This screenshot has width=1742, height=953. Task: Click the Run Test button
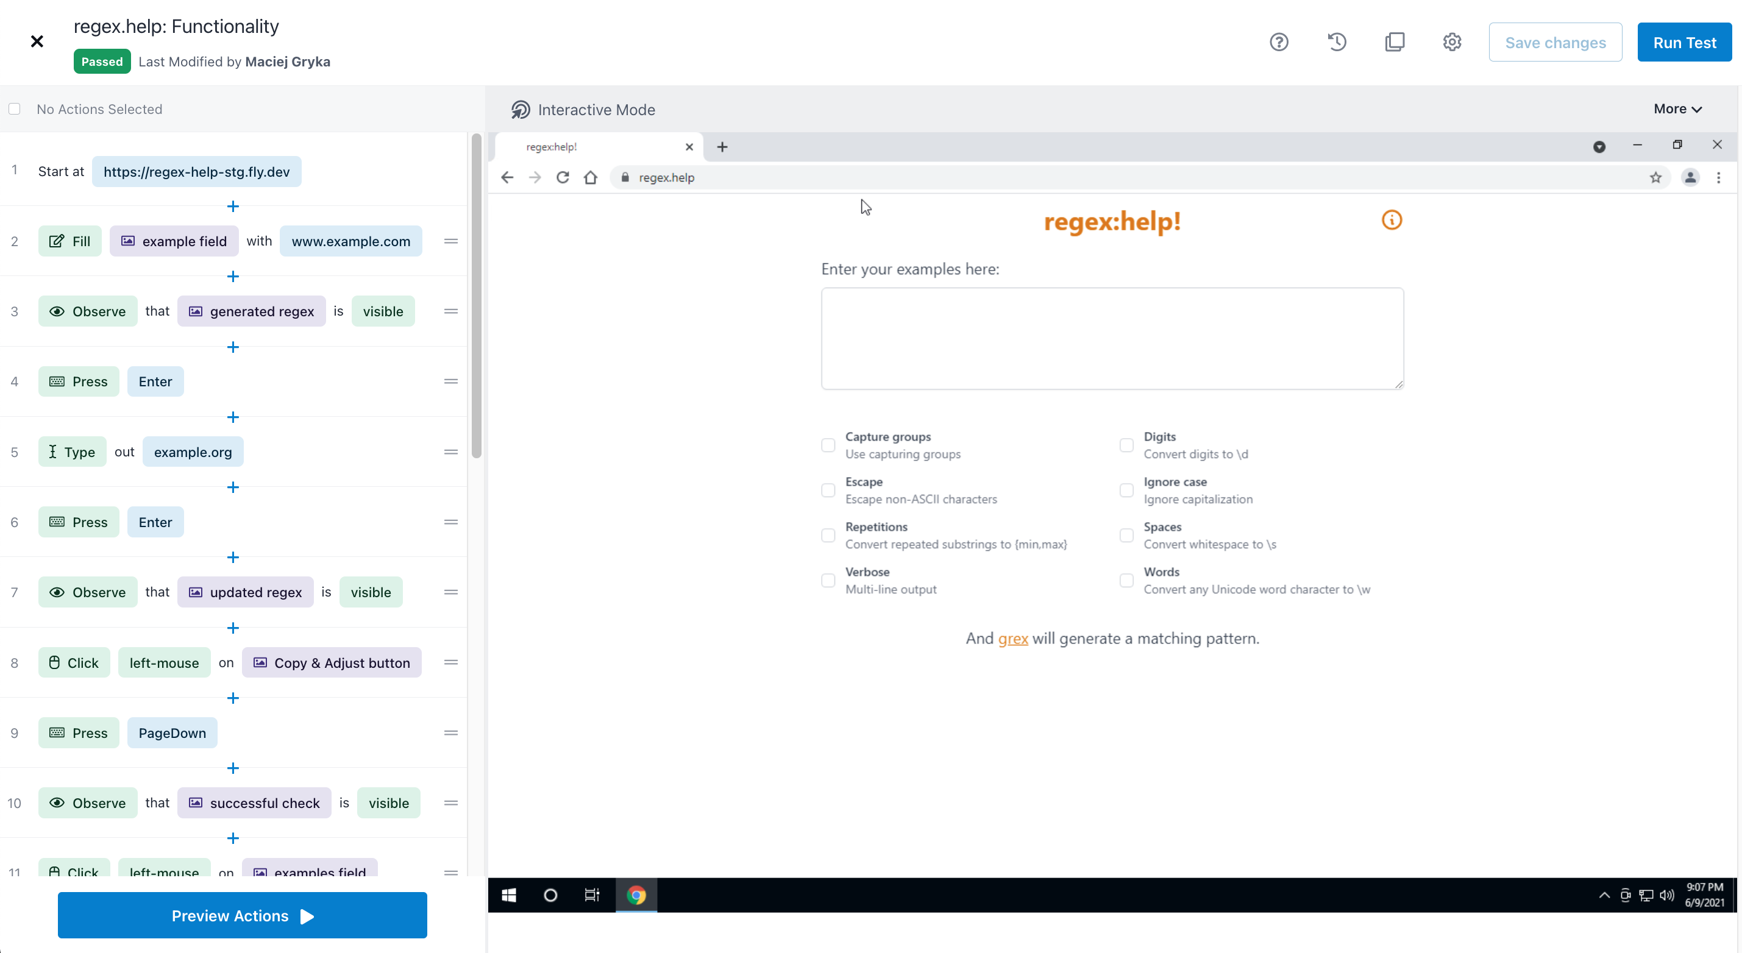tap(1685, 43)
